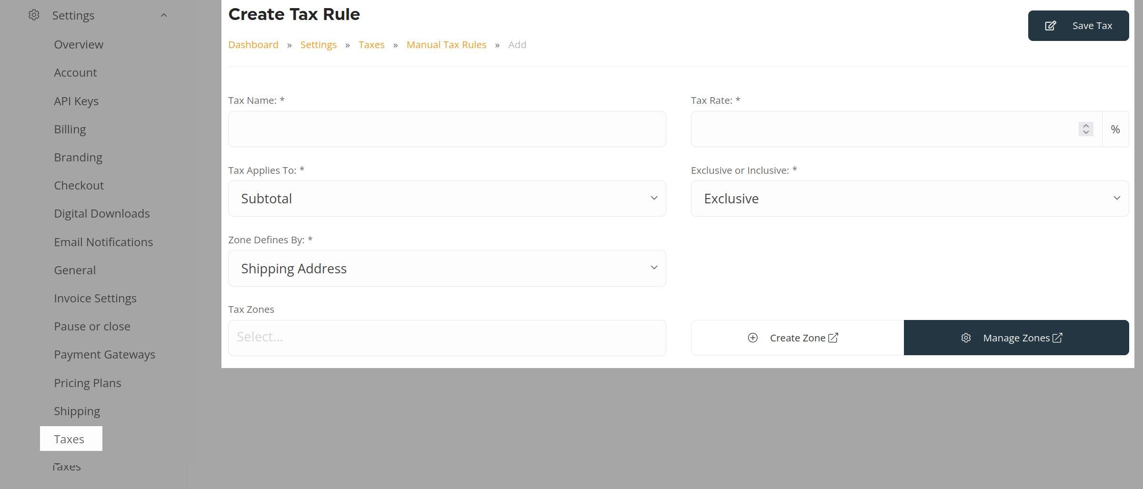Click the gear icon on Manage Zones
This screenshot has width=1143, height=489.
pyautogui.click(x=966, y=338)
